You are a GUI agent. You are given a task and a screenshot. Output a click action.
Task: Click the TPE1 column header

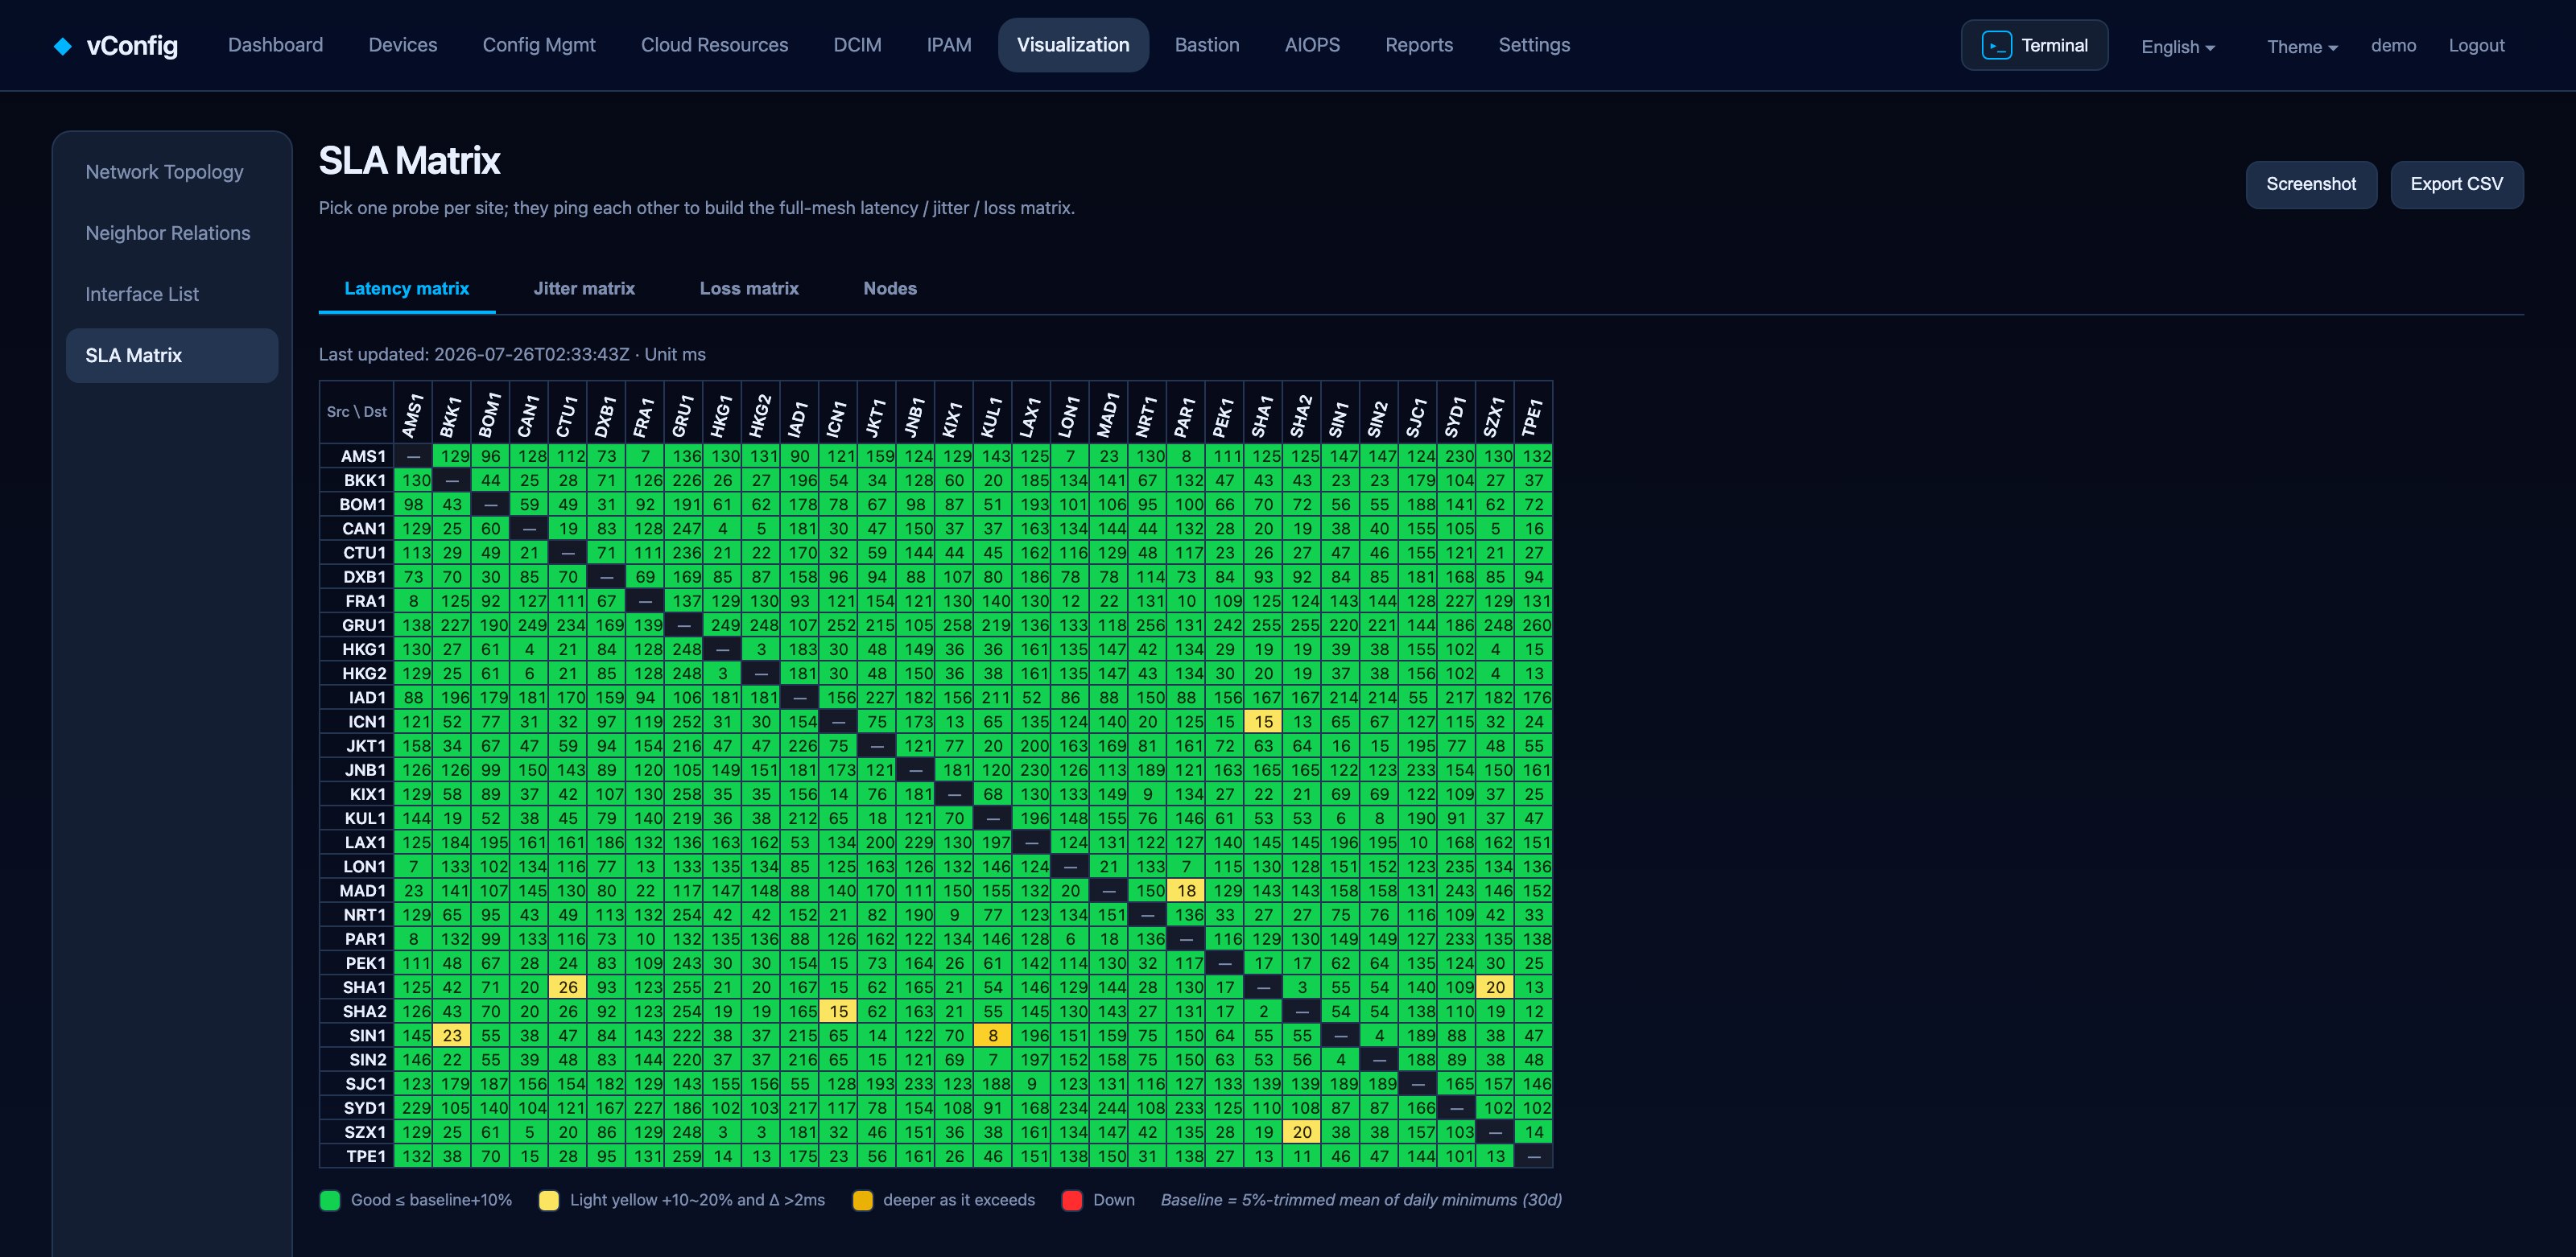[1533, 412]
